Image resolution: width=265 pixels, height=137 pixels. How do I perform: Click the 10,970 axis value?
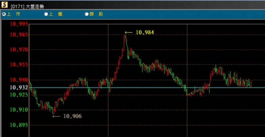(x=19, y=50)
